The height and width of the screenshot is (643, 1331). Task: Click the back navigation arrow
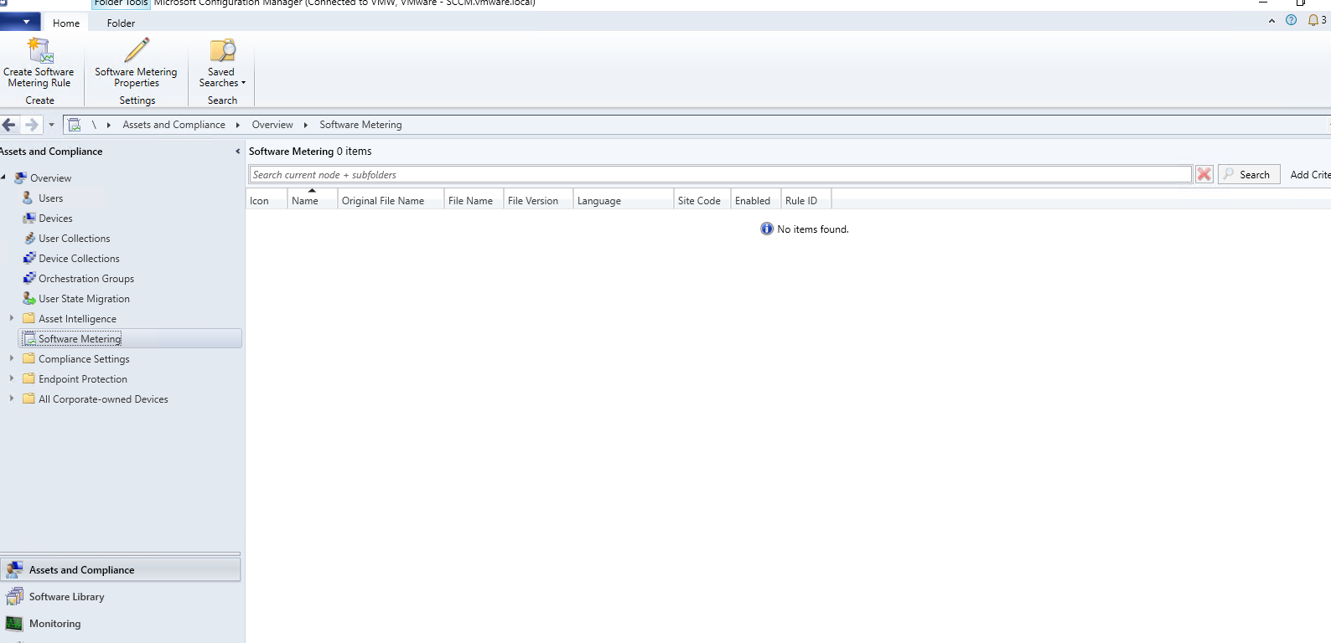(9, 125)
